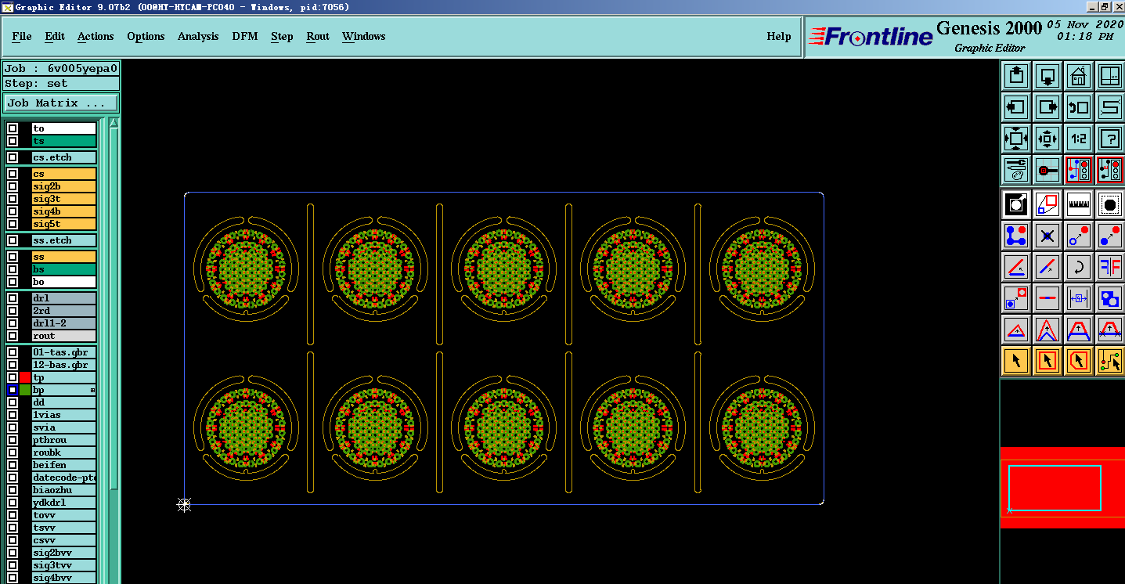The image size is (1125, 584).
Task: Click the blue connected nodes icon
Action: [1016, 236]
